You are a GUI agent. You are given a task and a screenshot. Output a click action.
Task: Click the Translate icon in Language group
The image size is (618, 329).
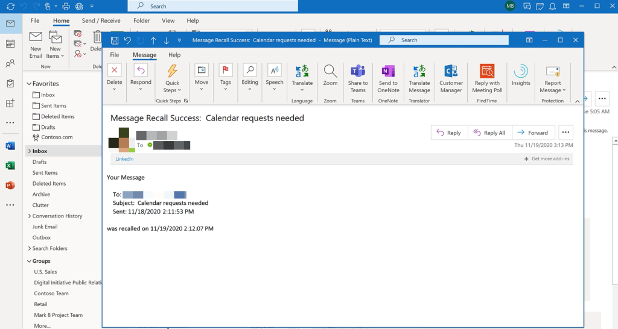[x=302, y=71]
